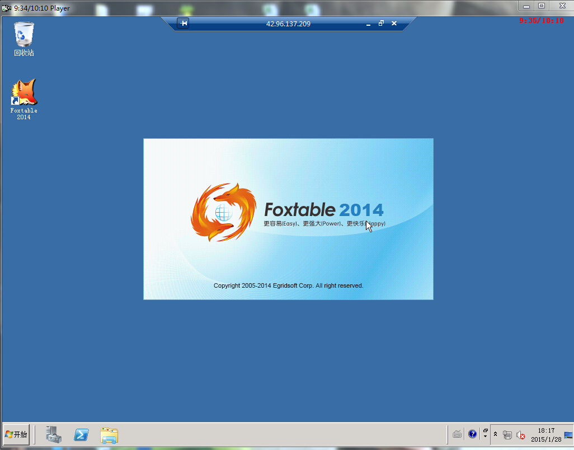
Task: Close the 42.96.137.209 remote connection
Action: [x=394, y=24]
